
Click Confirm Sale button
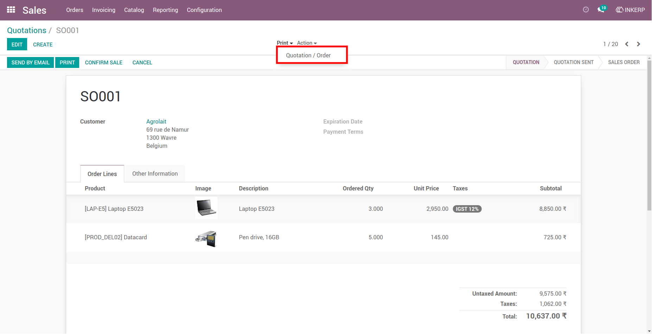click(103, 62)
